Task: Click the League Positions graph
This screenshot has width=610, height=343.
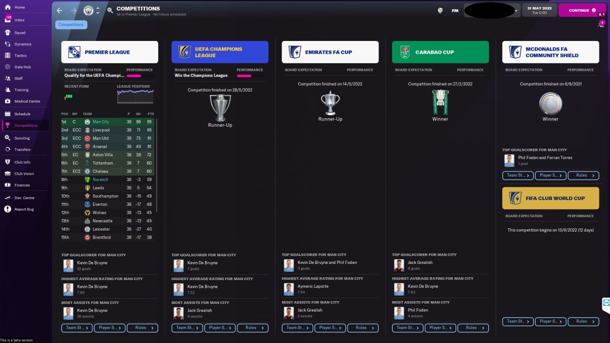Action: (135, 97)
